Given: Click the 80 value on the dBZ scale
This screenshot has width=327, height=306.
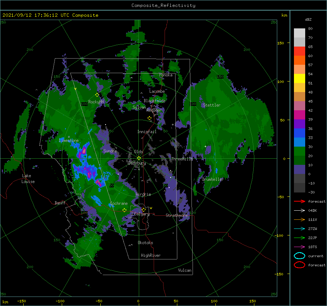Looking at the screenshot, I should 310,29.
